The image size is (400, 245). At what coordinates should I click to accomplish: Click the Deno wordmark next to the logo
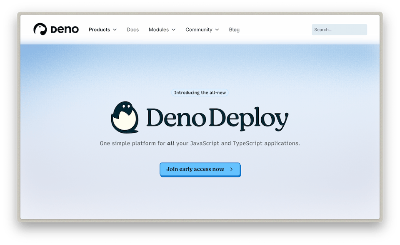65,29
